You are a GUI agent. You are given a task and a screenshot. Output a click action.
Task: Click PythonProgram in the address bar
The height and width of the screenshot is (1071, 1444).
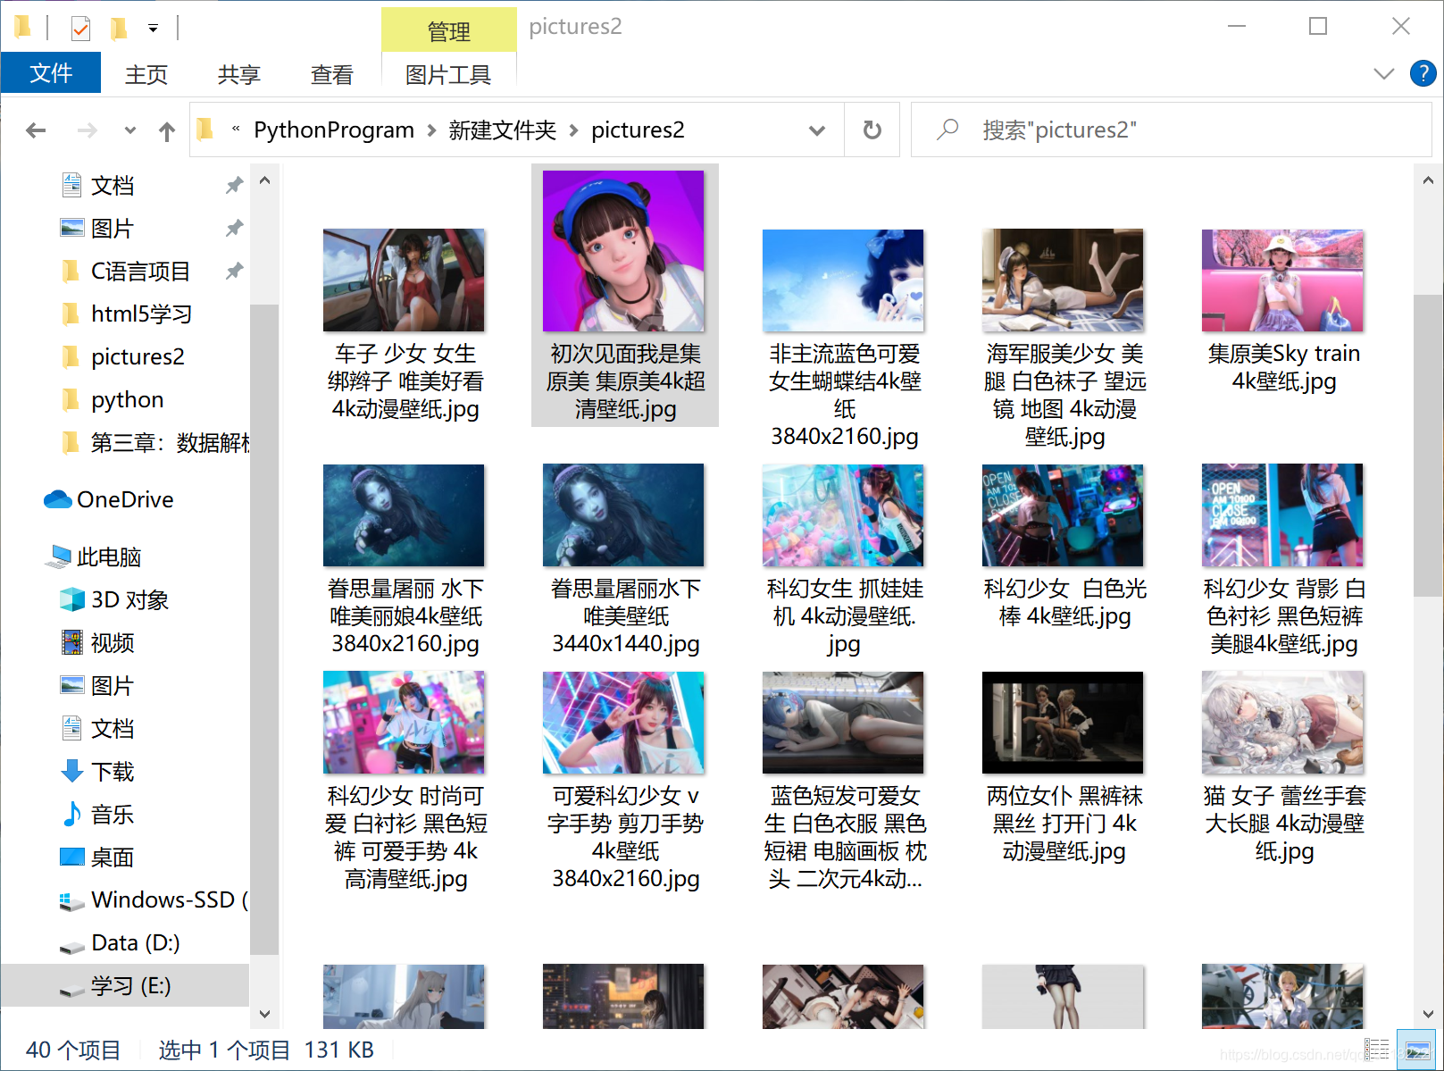[x=334, y=130]
